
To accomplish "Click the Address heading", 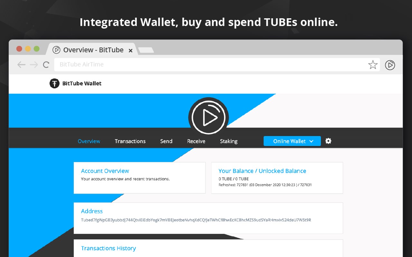I will point(92,211).
